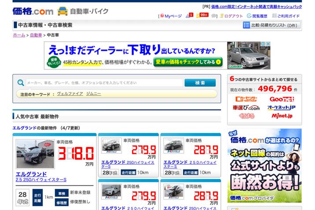
Task: Go to 自動車 breadcrumb link
Action: (36, 35)
